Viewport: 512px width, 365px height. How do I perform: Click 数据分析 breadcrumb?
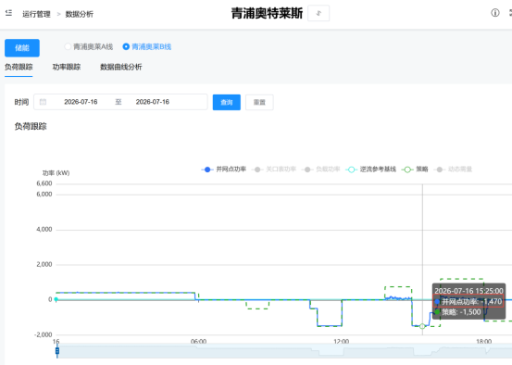tap(80, 14)
